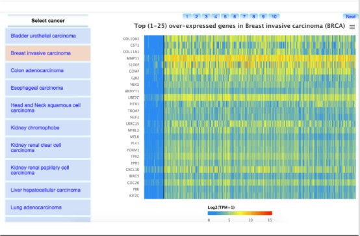Click the COL10A1 gene label
Image resolution: width=360 pixels, height=236 pixels.
click(x=131, y=39)
